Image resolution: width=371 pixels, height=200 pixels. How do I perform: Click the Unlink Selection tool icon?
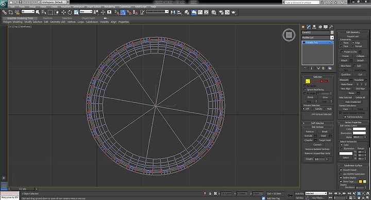click(x=11, y=12)
